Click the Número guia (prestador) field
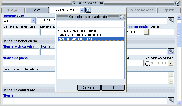 coord(21,32)
